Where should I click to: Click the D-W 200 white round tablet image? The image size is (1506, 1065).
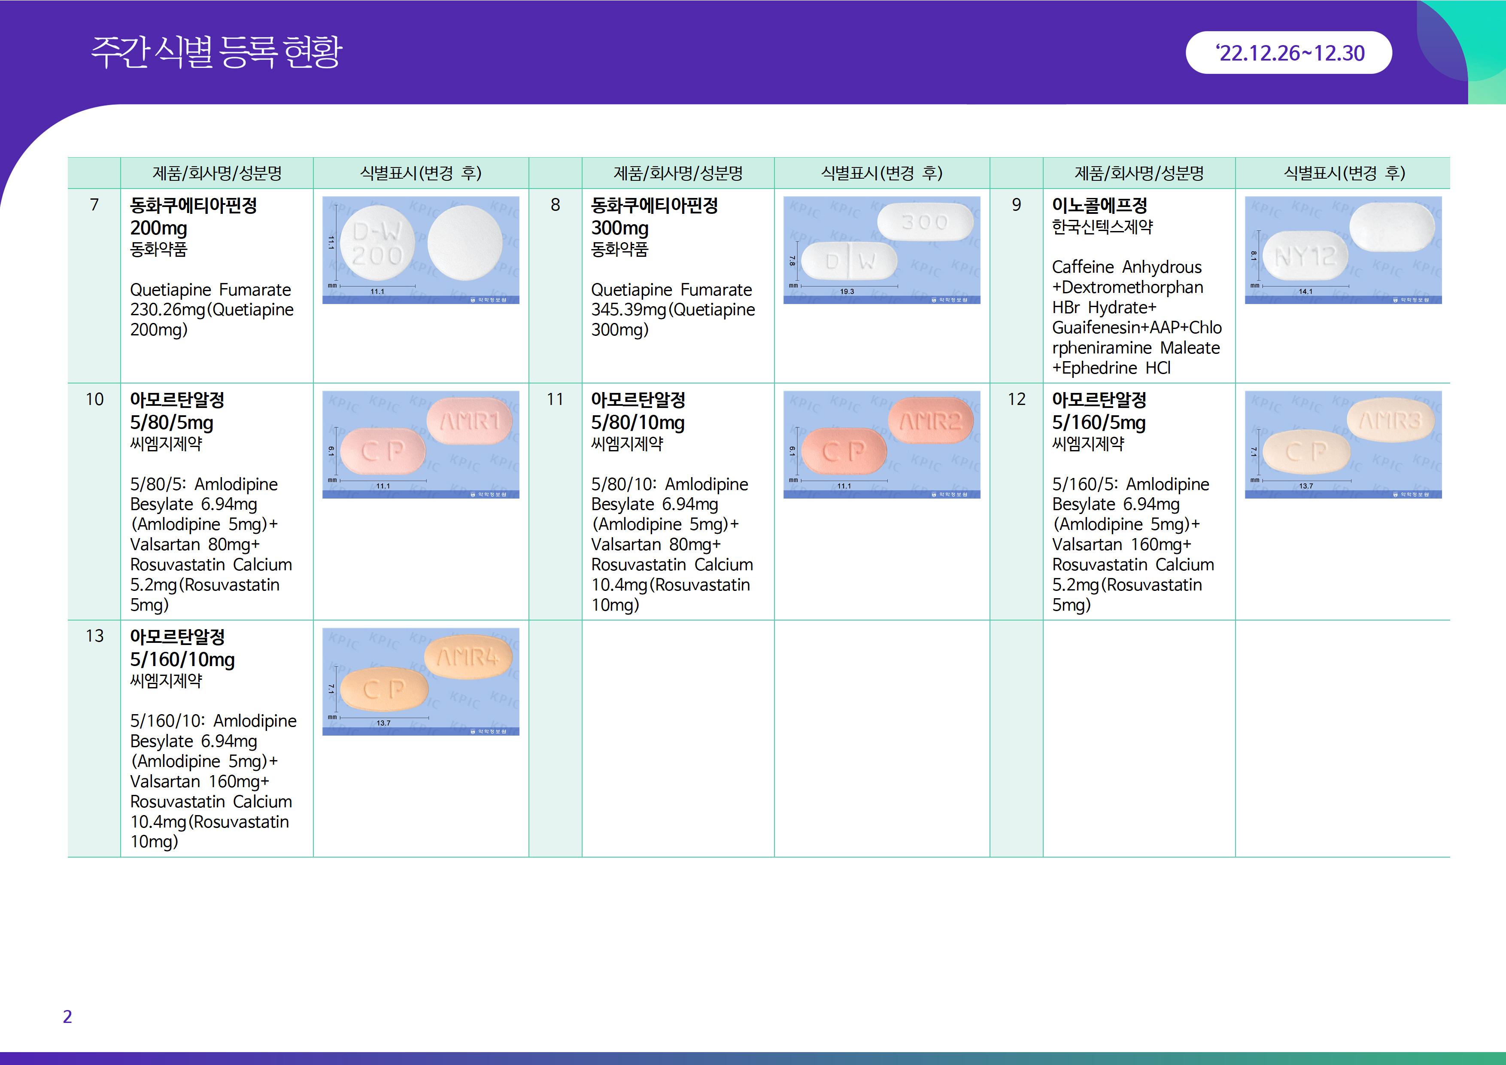420,250
